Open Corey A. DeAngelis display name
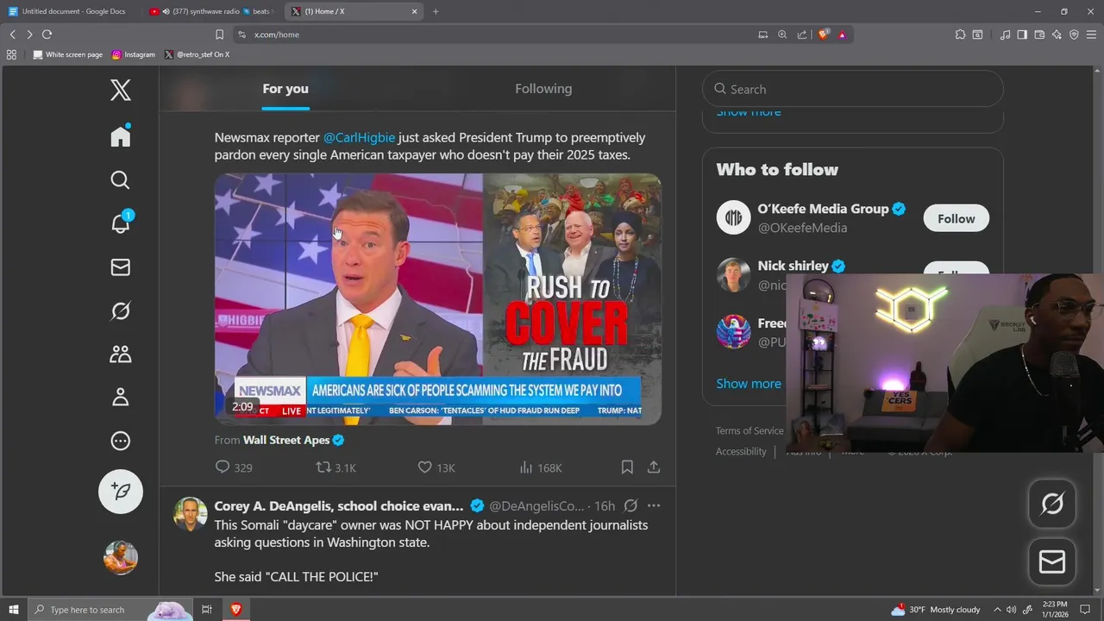The image size is (1104, 621). 339,506
